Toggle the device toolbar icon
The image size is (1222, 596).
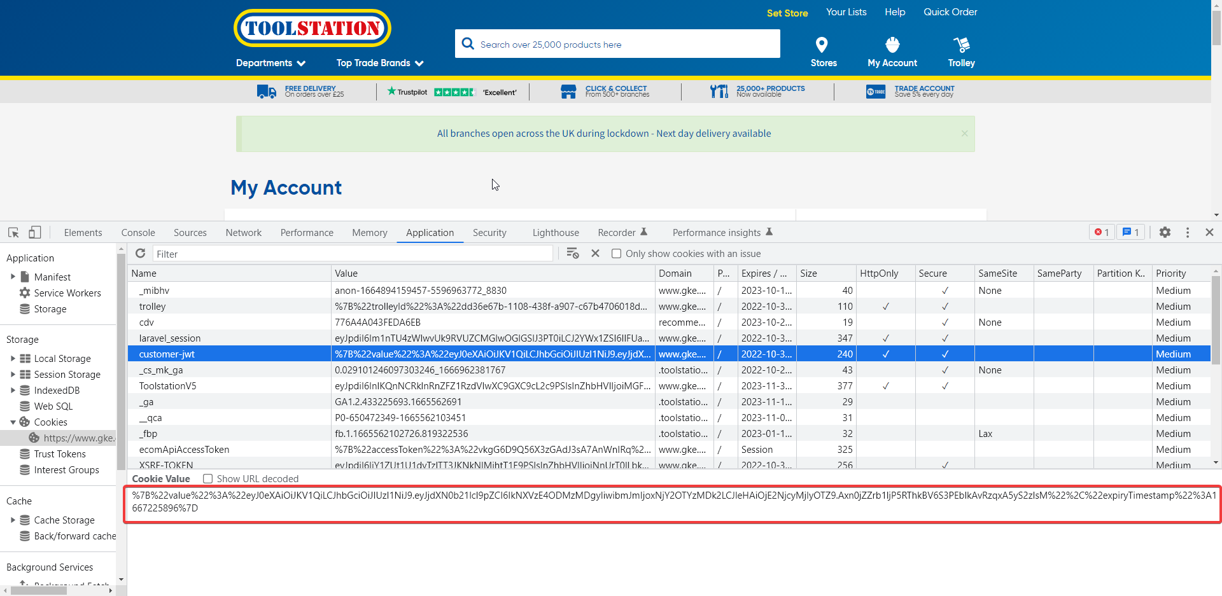34,233
